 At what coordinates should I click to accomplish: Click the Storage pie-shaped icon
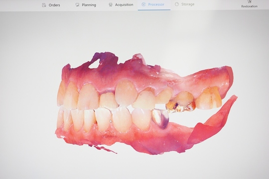pyautogui.click(x=177, y=4)
